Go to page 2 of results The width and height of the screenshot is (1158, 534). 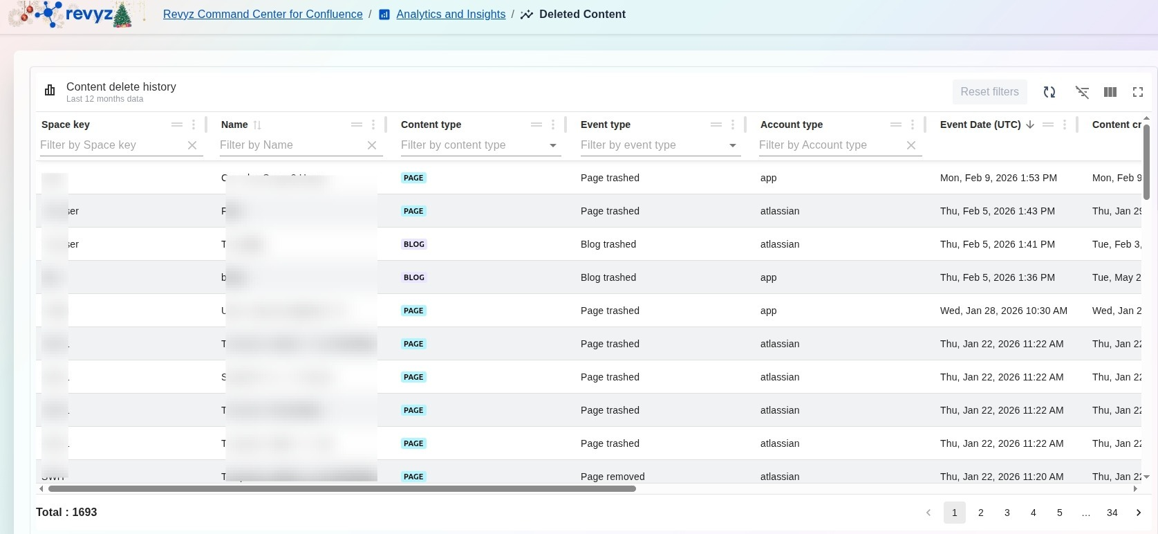tap(980, 513)
